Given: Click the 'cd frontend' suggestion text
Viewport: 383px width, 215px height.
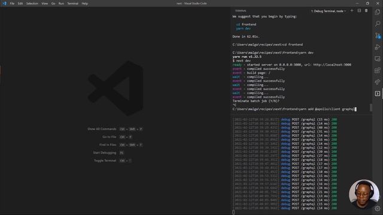Looking at the screenshot, I should (246, 24).
